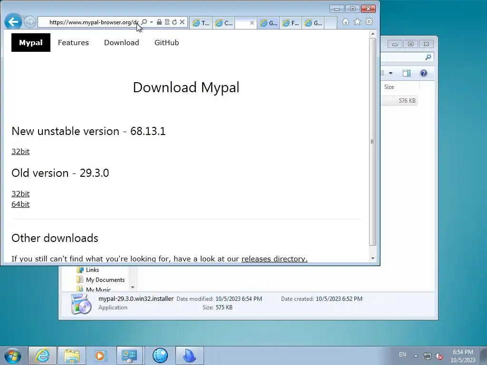Switch to the browser tab labeled C...

pyautogui.click(x=224, y=23)
